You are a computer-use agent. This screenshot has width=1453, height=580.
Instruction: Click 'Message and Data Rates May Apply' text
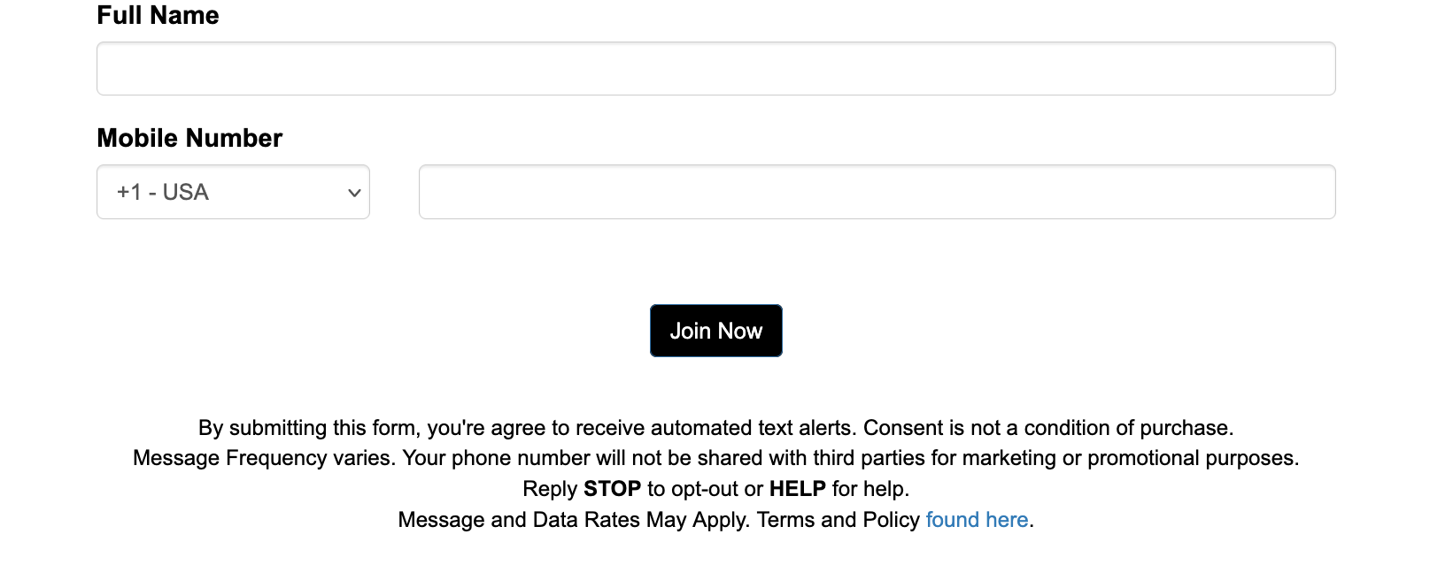tap(574, 520)
